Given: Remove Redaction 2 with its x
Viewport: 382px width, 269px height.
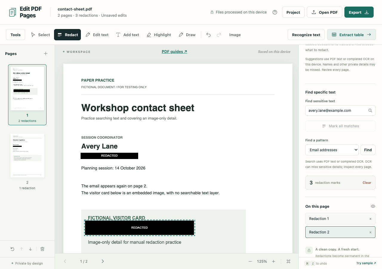Looking at the screenshot, I should pos(370,232).
